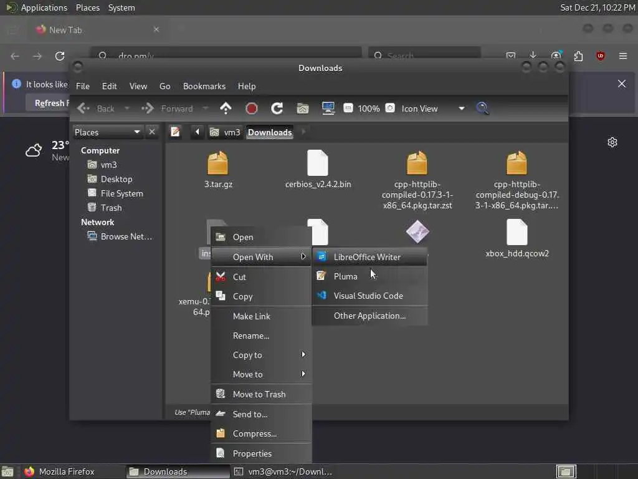This screenshot has width=638, height=479.
Task: Open the 3.tar.gz archive icon
Action: pyautogui.click(x=217, y=163)
